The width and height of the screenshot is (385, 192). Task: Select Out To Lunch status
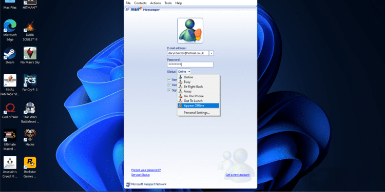coord(198,101)
